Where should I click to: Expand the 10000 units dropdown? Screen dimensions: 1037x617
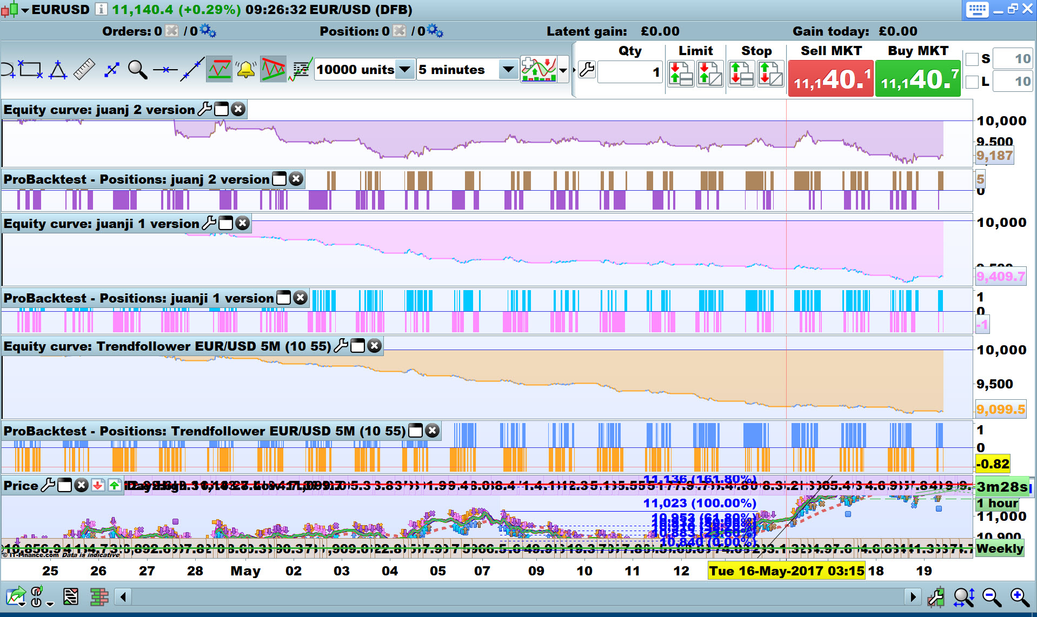tap(404, 70)
